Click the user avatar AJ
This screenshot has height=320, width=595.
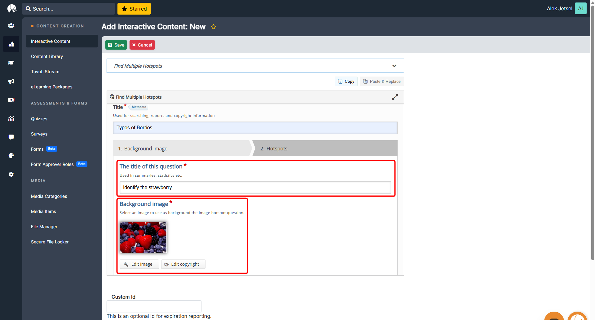[x=580, y=8]
